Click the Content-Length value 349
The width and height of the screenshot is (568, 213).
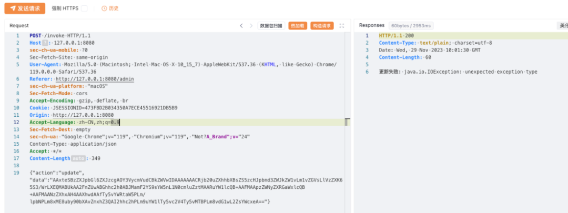coord(96,159)
